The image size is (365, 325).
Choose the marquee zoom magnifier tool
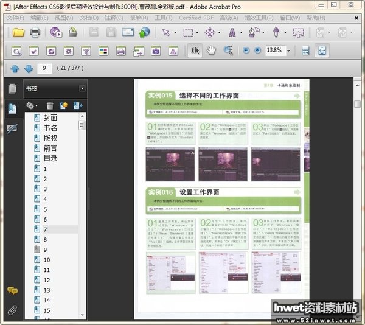[228, 51]
